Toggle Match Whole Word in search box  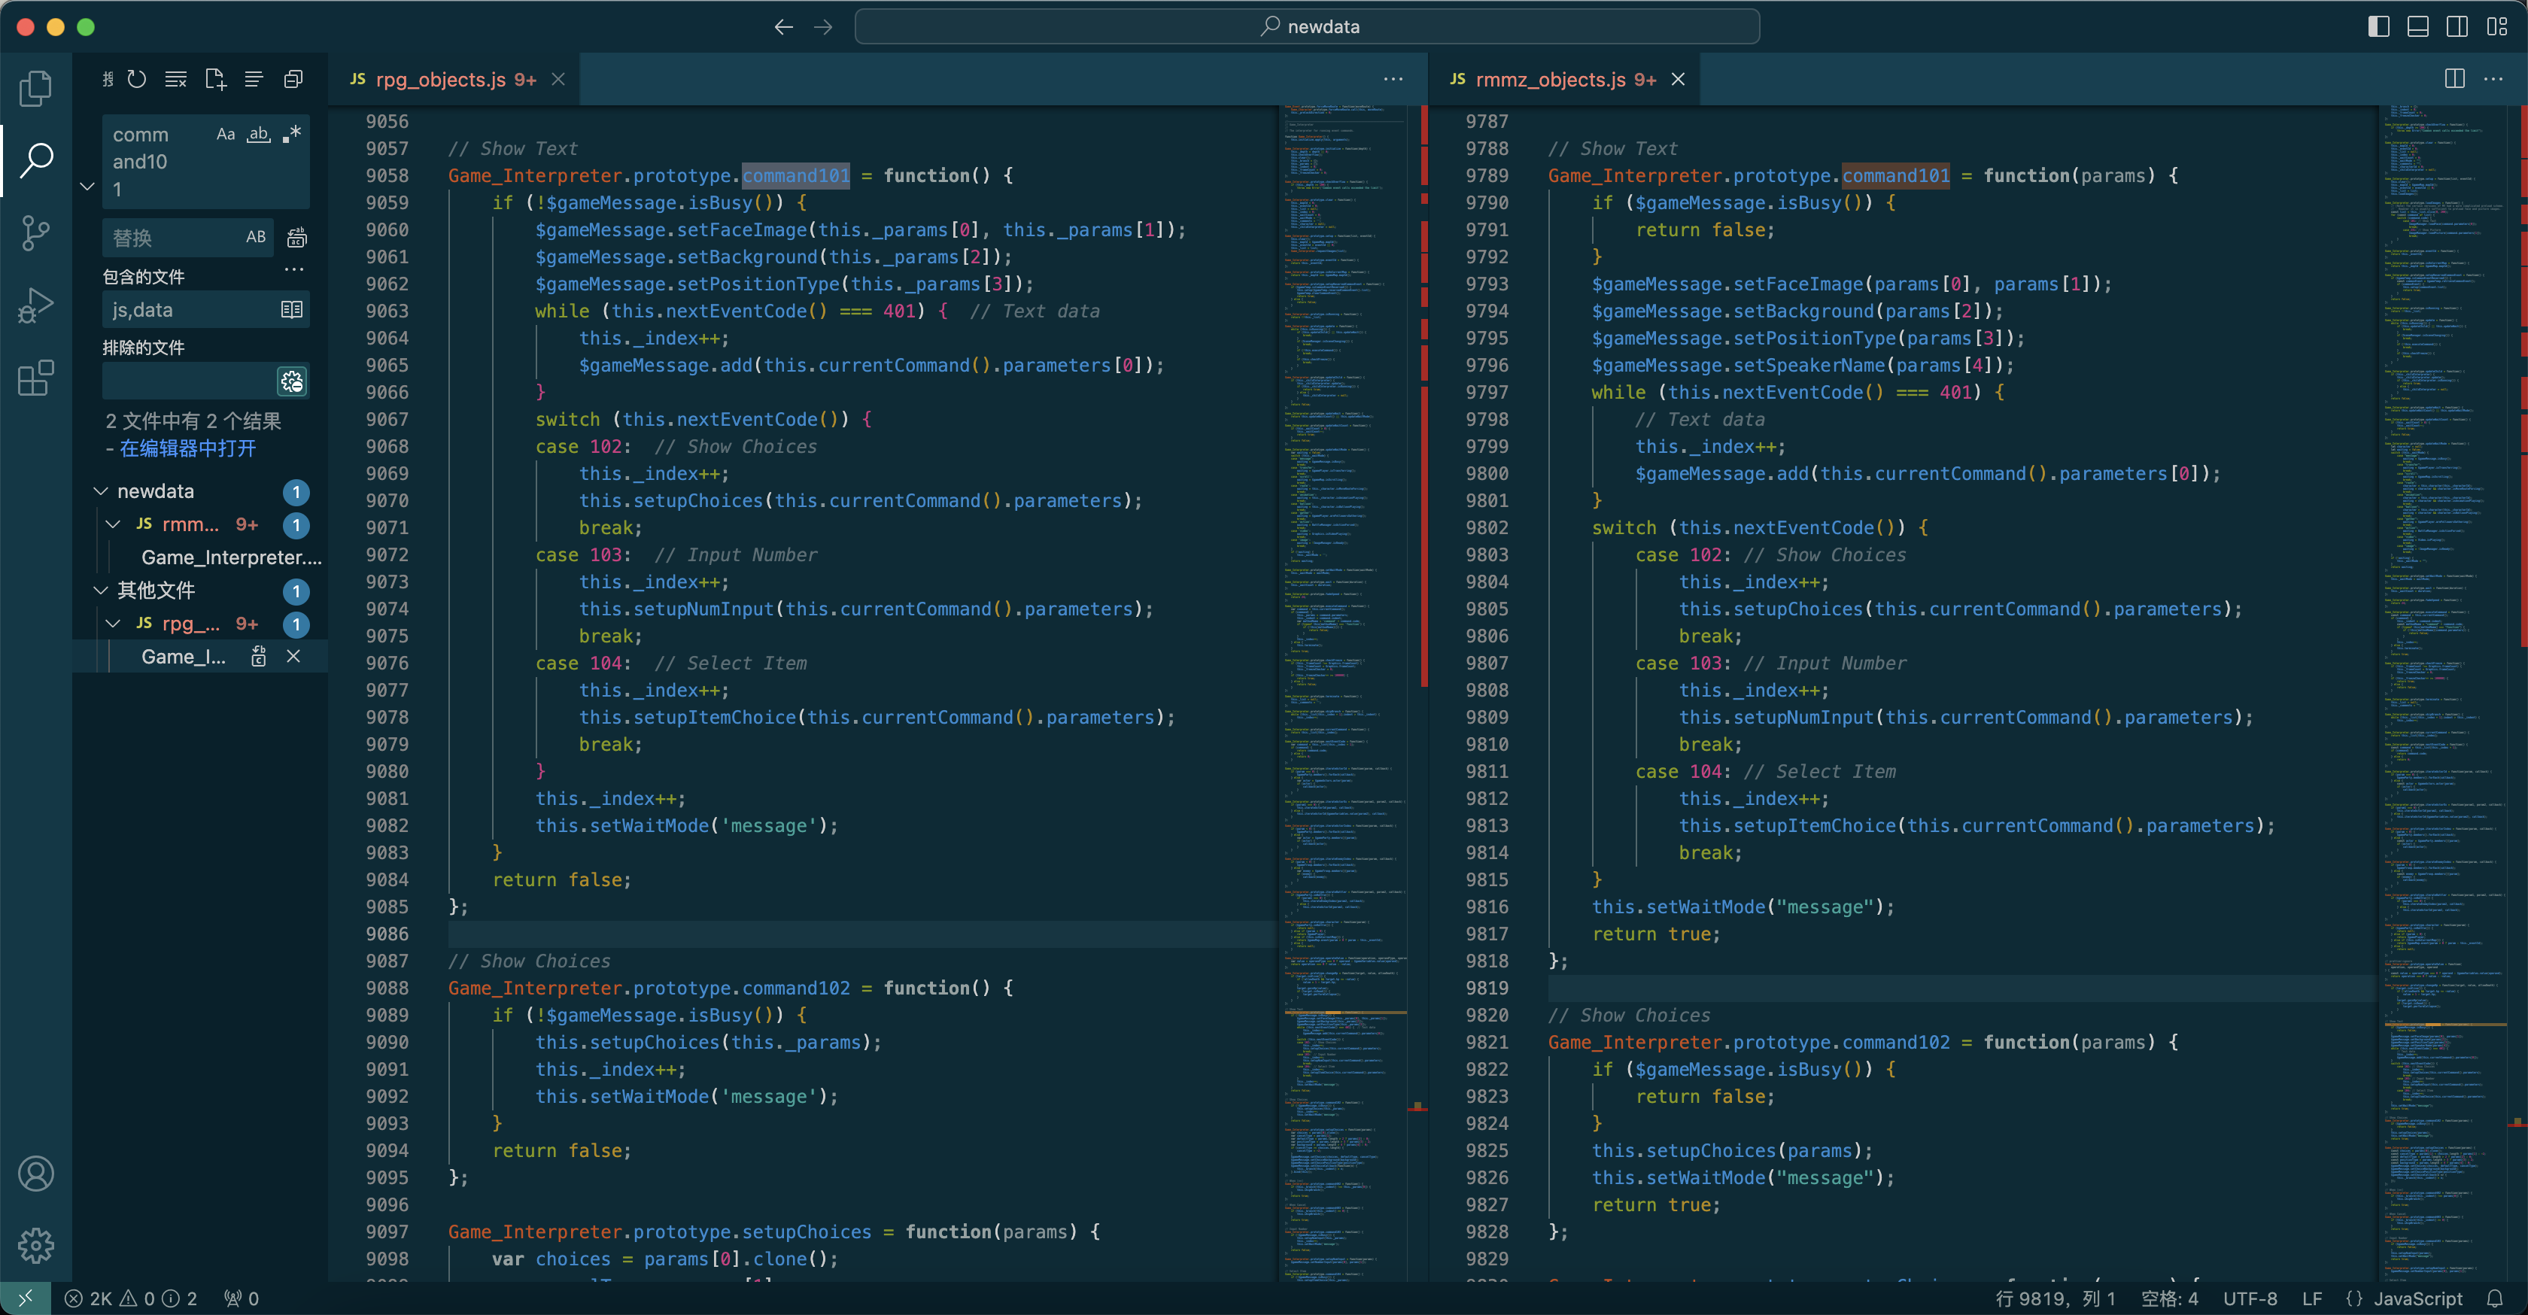pos(258,135)
